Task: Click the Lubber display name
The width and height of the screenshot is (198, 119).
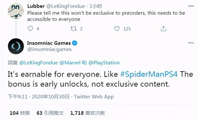Action: pyautogui.click(x=36, y=6)
